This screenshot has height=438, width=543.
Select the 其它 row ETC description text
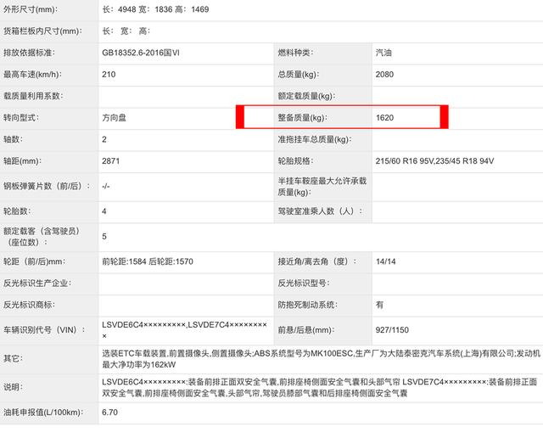click(x=321, y=359)
